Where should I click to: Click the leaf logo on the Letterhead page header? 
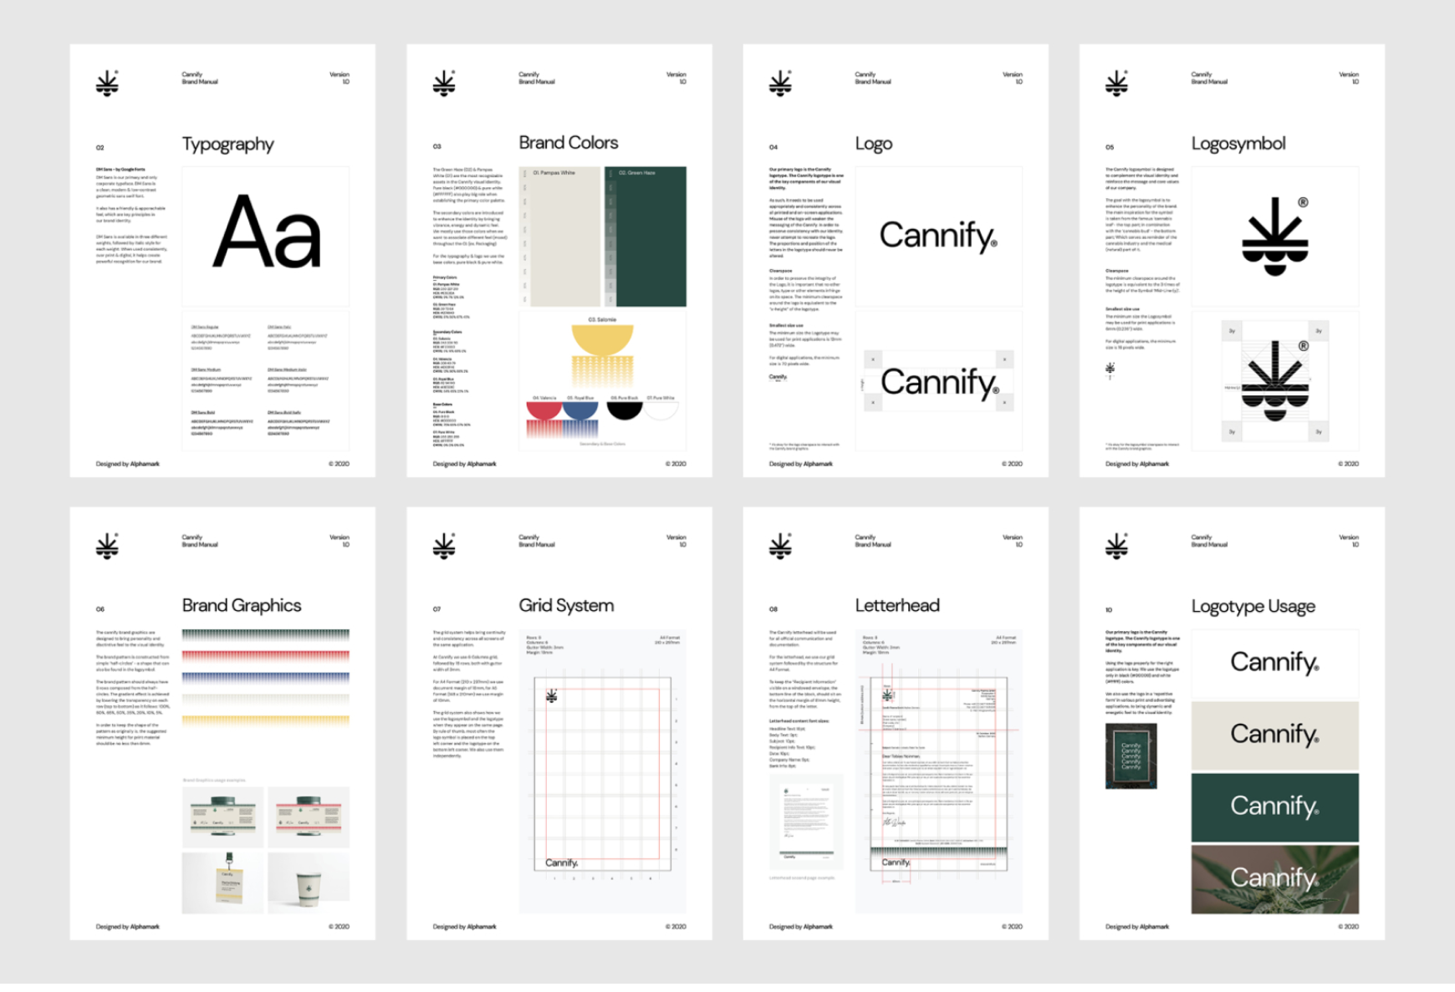[x=780, y=546]
